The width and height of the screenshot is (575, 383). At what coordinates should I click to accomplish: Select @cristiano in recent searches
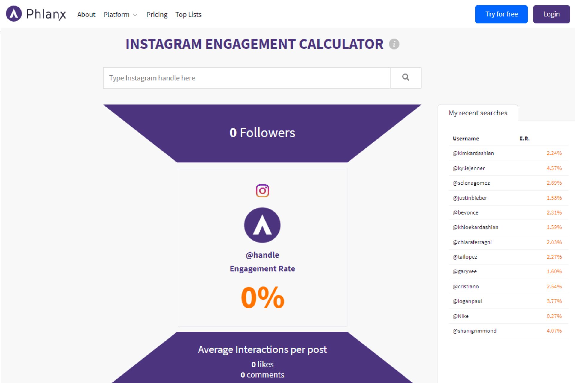466,286
